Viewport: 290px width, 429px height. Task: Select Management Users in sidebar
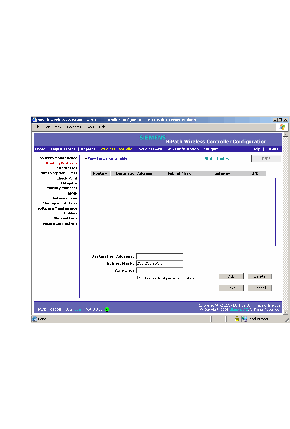click(x=60, y=203)
